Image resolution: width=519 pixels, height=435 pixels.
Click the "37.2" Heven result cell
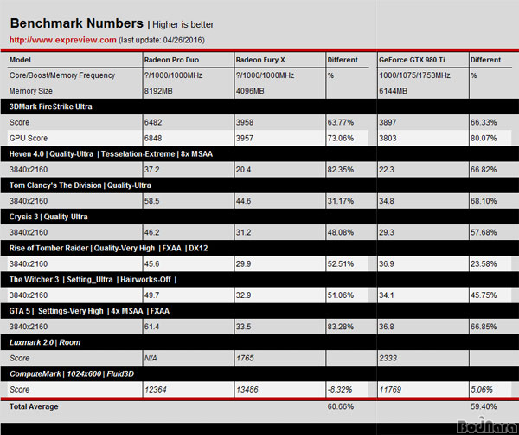click(x=151, y=170)
